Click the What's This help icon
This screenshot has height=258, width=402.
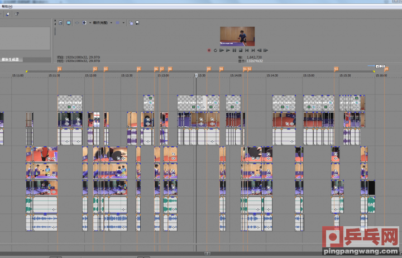(x=16, y=13)
